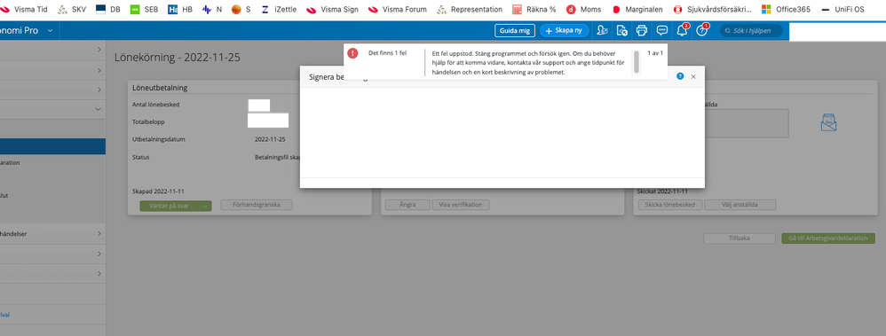886x336 pixels.
Task: Click the blue help icon in Signera dialog
Action: pos(680,75)
